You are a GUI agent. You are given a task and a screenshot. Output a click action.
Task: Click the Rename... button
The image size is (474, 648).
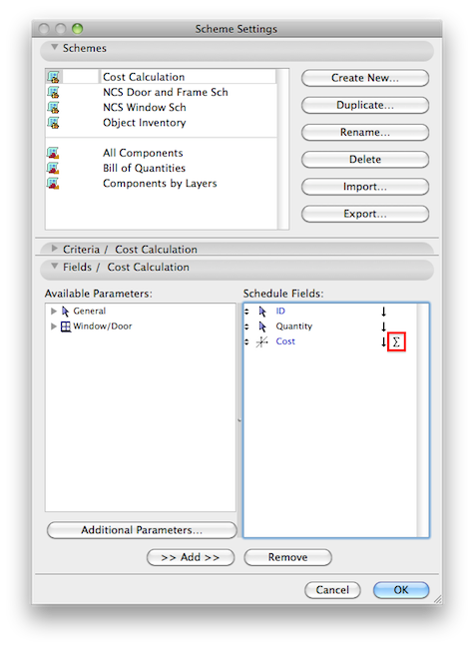tap(365, 132)
